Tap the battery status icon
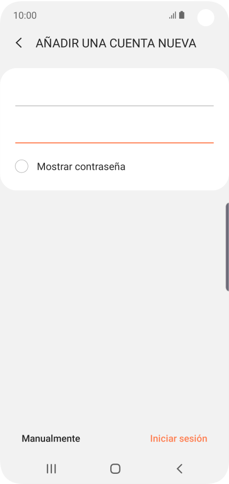This screenshot has width=229, height=484. [182, 15]
